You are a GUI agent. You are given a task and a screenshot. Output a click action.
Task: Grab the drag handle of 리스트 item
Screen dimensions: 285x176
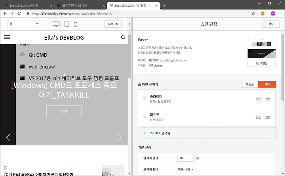pos(144,117)
